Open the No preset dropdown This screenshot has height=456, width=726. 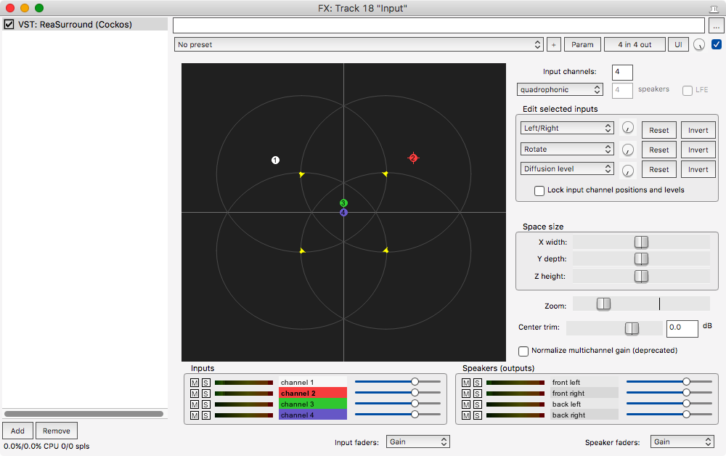point(359,44)
